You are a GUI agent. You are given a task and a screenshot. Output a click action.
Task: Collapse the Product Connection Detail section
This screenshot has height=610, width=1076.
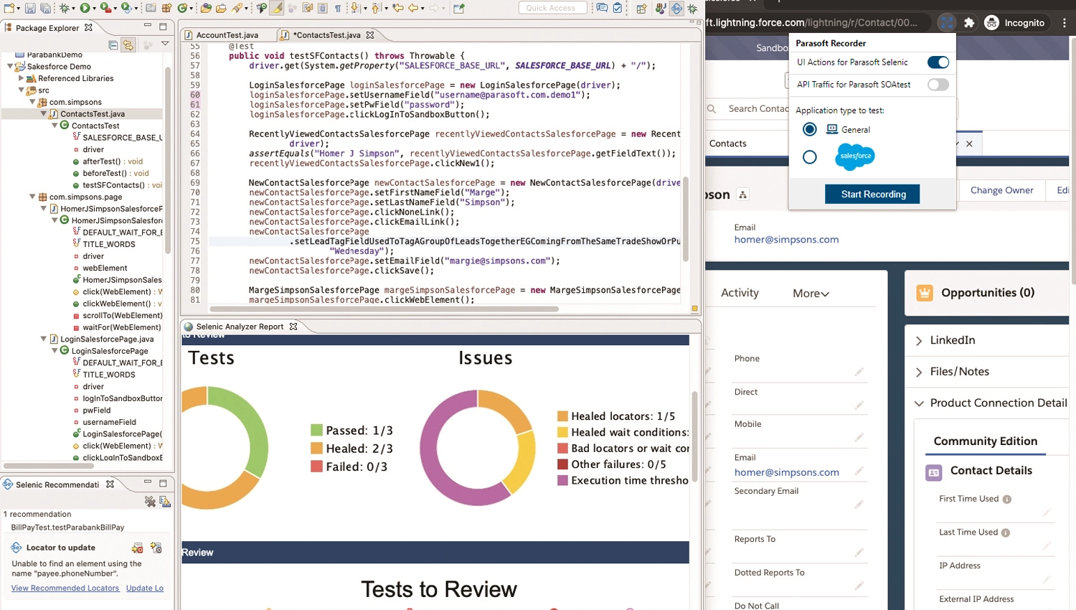[x=919, y=403]
